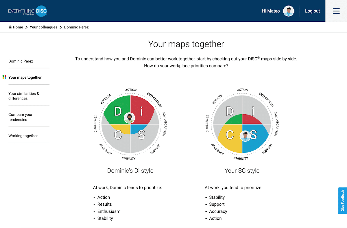Click Mateo's profile avatar in the header

[x=288, y=11]
